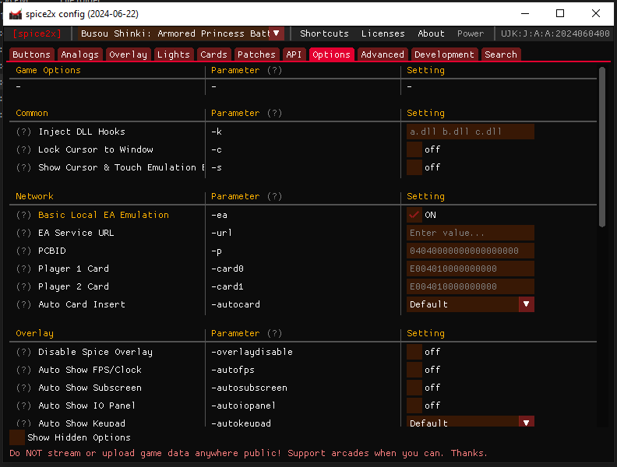This screenshot has width=617, height=467.
Task: Click the -overlaydisable parameter text
Action: coord(252,353)
